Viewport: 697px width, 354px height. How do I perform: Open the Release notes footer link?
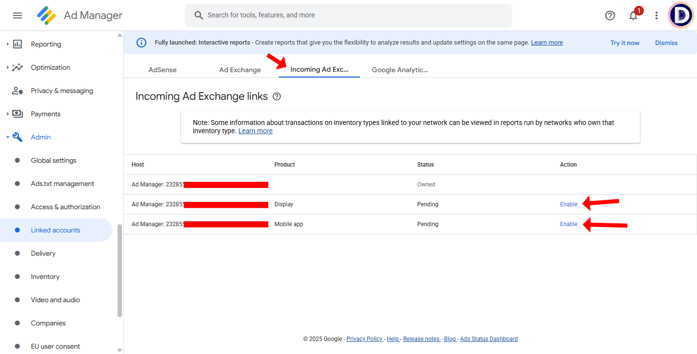pyautogui.click(x=422, y=339)
